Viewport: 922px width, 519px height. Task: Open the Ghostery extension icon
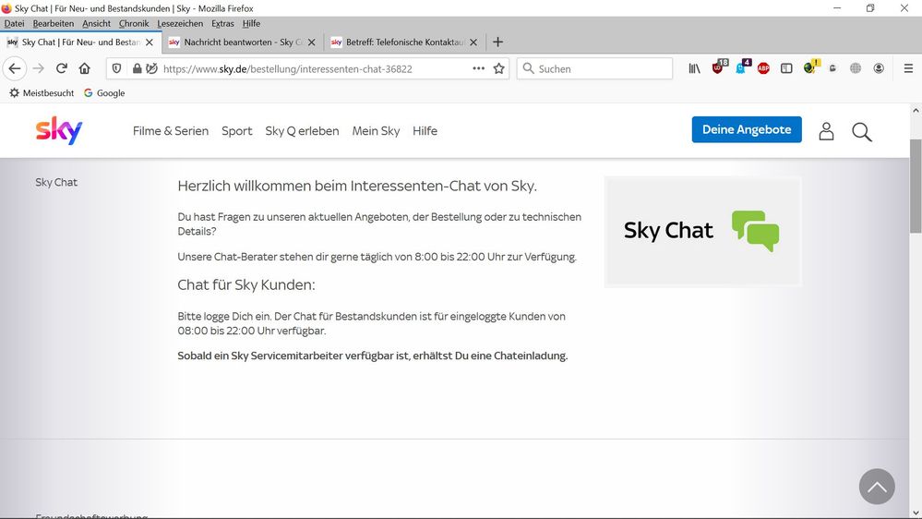point(741,67)
